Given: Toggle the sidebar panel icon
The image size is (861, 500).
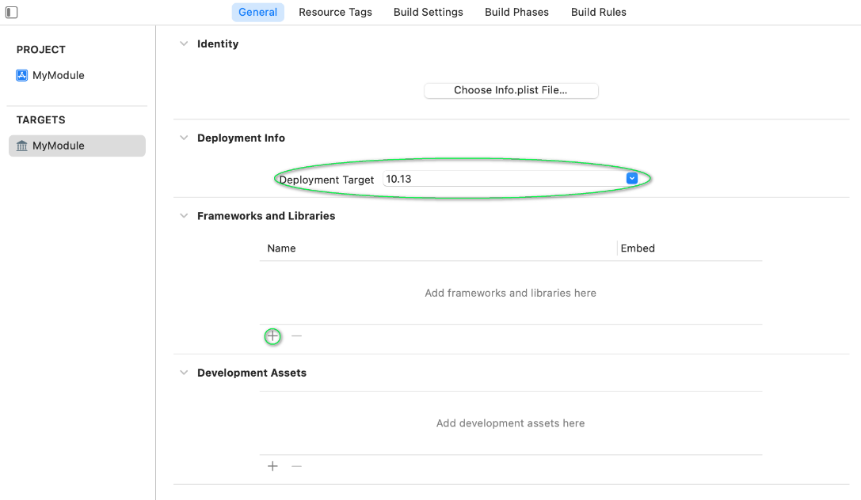Looking at the screenshot, I should [x=12, y=12].
